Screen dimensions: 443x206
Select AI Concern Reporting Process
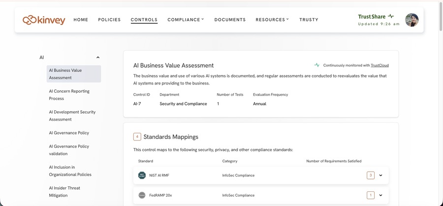(69, 95)
